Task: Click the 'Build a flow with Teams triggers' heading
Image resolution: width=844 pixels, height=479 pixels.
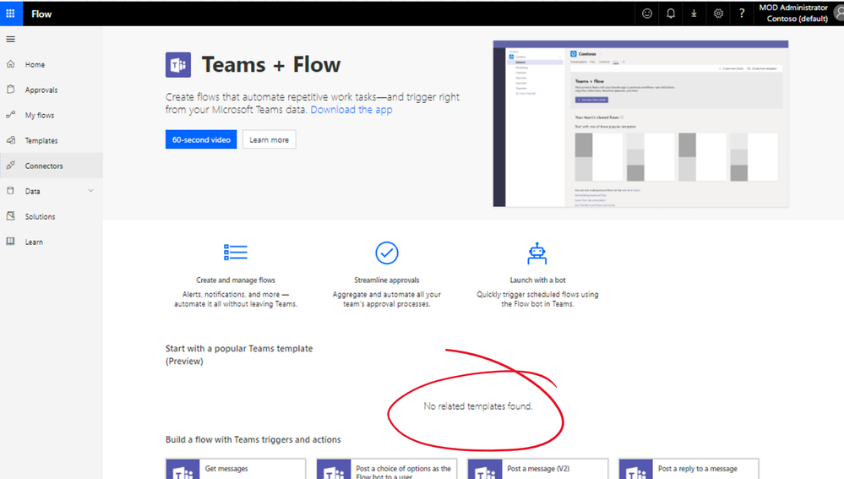Action: click(x=253, y=439)
